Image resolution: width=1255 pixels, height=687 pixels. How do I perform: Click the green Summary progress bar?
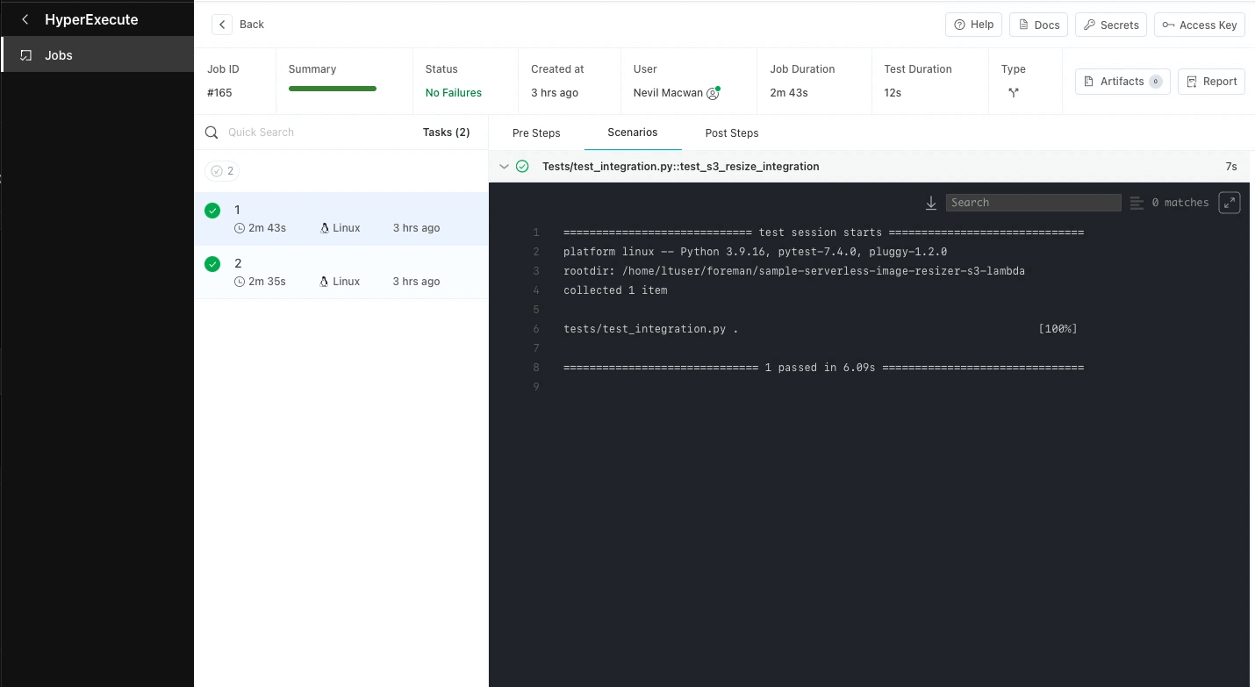click(x=332, y=88)
